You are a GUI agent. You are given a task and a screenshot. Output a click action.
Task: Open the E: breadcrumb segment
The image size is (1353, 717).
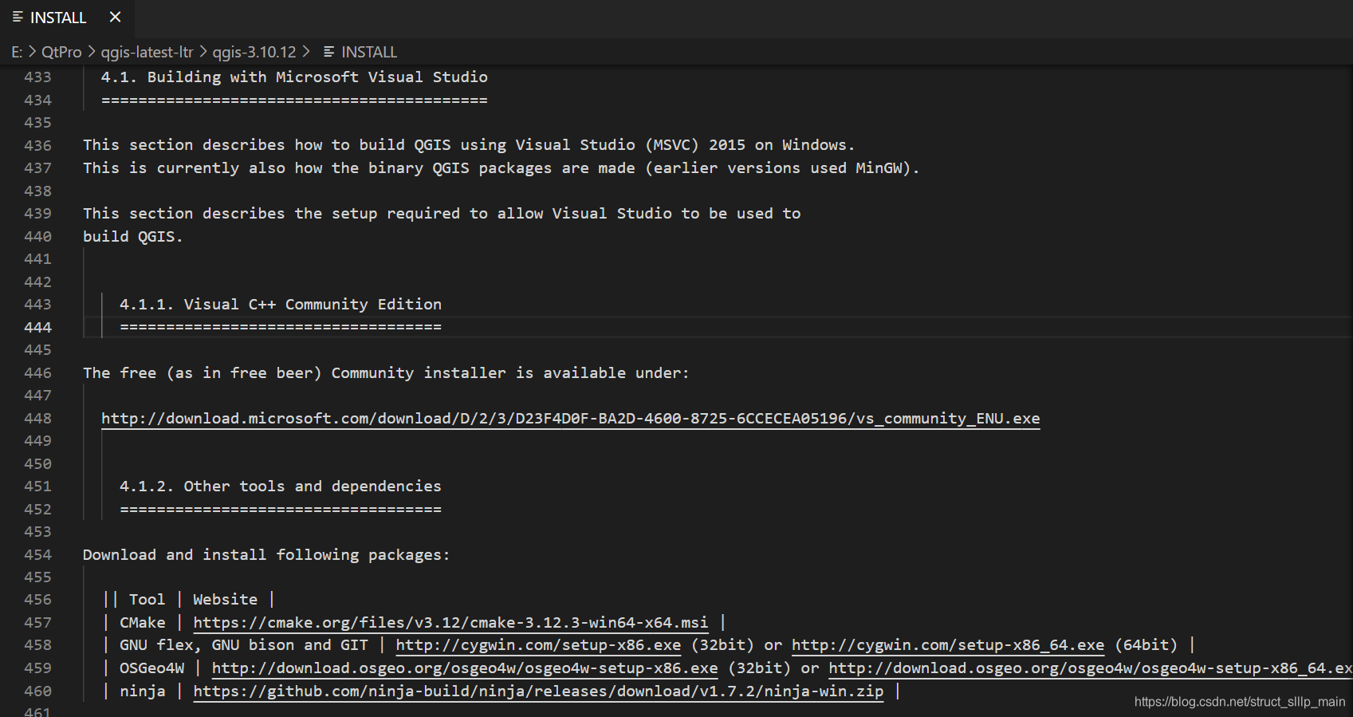pos(17,52)
